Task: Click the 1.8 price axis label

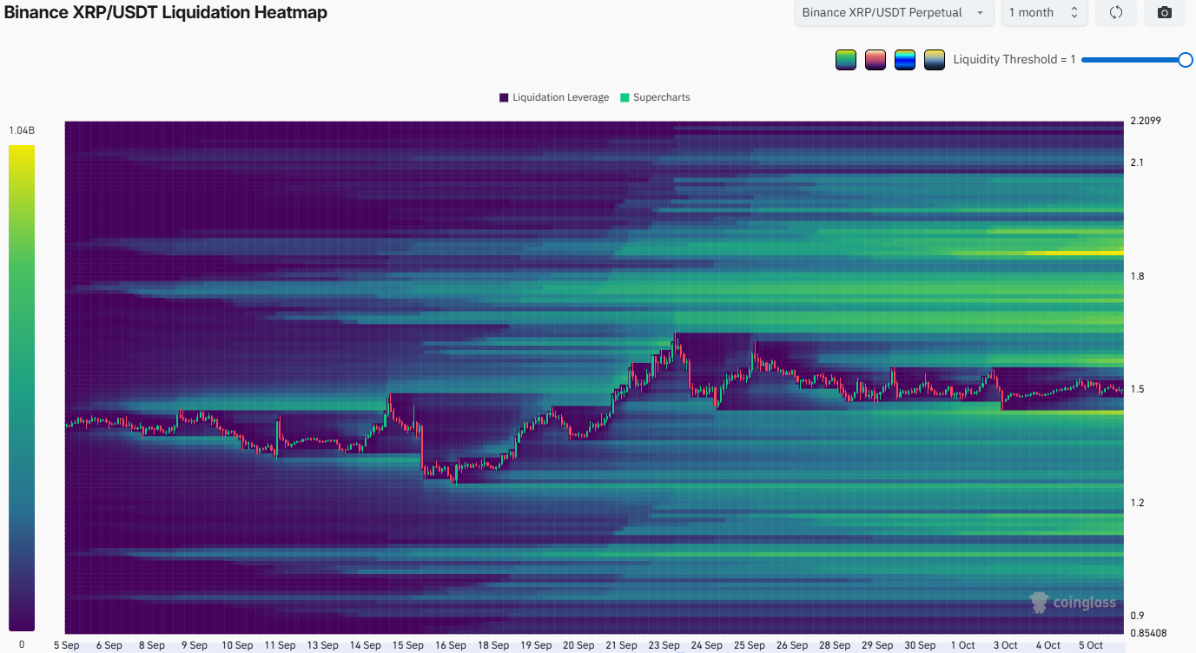Action: click(1137, 276)
